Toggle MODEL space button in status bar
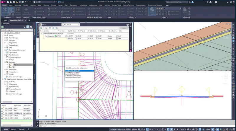Image resolution: width=236 pixels, height=131 pixels. [x=134, y=129]
